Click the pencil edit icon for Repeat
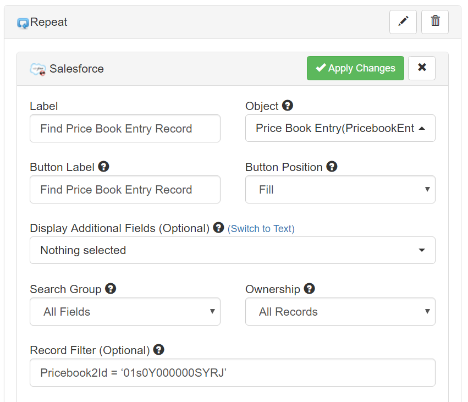468x402 pixels. click(403, 22)
